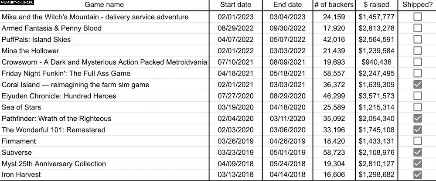The width and height of the screenshot is (436, 181).
Task: Select Crowsworn's $940,436 raised cell
Action: [x=376, y=62]
